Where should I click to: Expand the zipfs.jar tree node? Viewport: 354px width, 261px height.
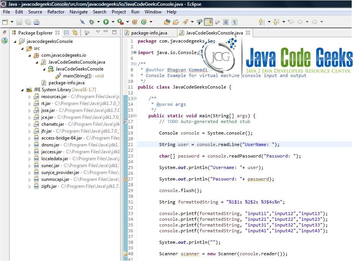click(29, 187)
